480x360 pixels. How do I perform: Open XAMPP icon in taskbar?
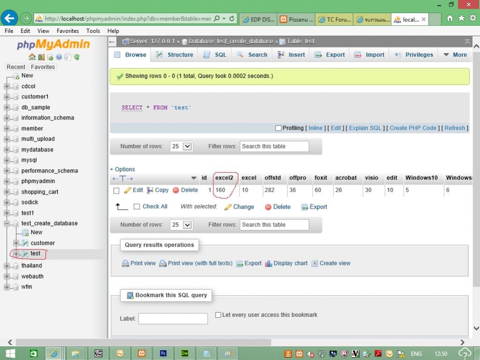142,353
